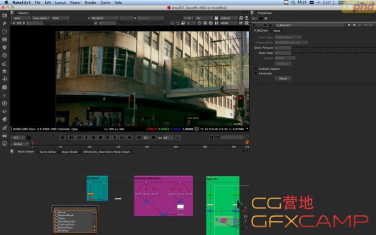
Task: Collapse the F_ReGrain1 properties panel arrow
Action: coord(254,25)
